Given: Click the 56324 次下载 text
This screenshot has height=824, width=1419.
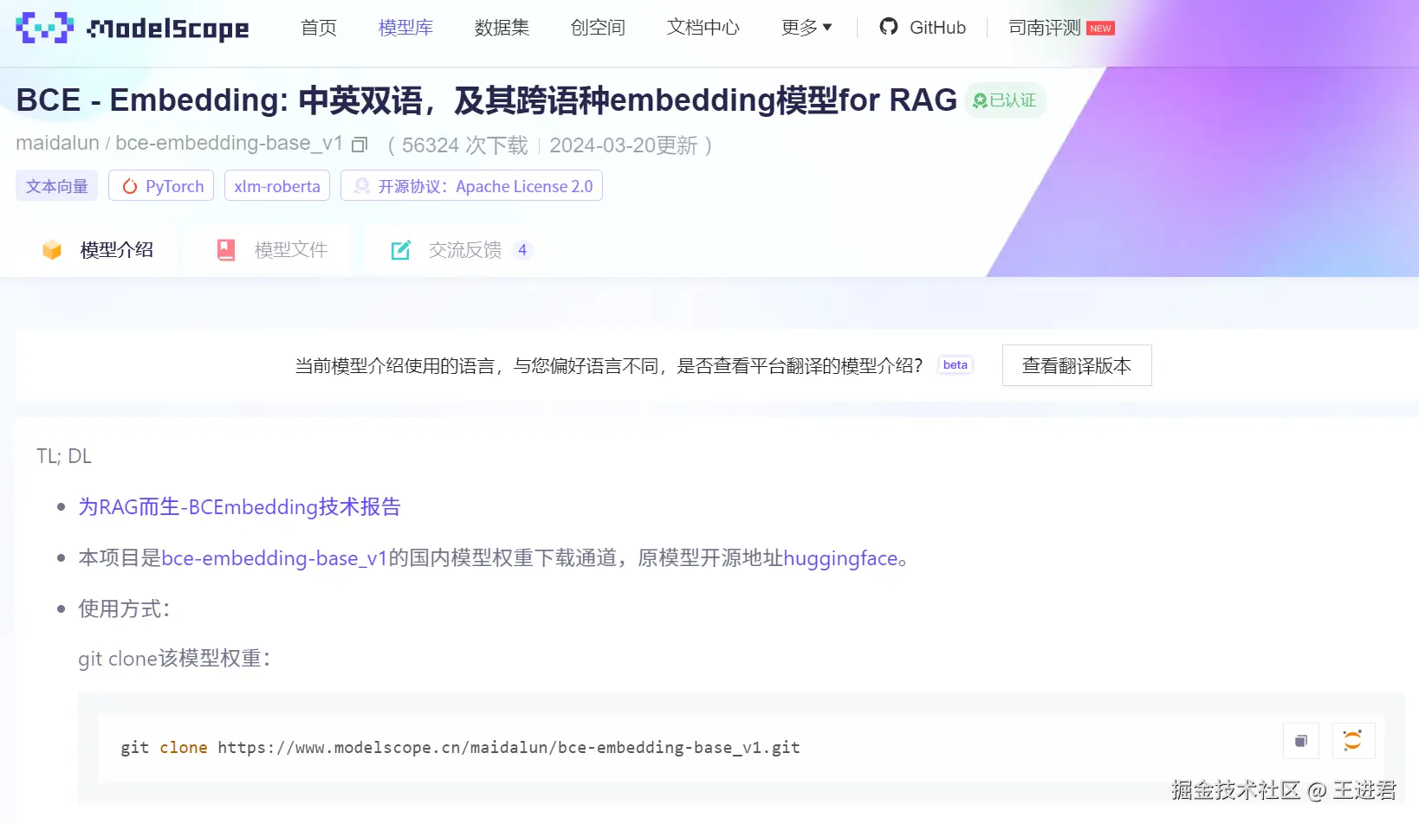Looking at the screenshot, I should (465, 145).
